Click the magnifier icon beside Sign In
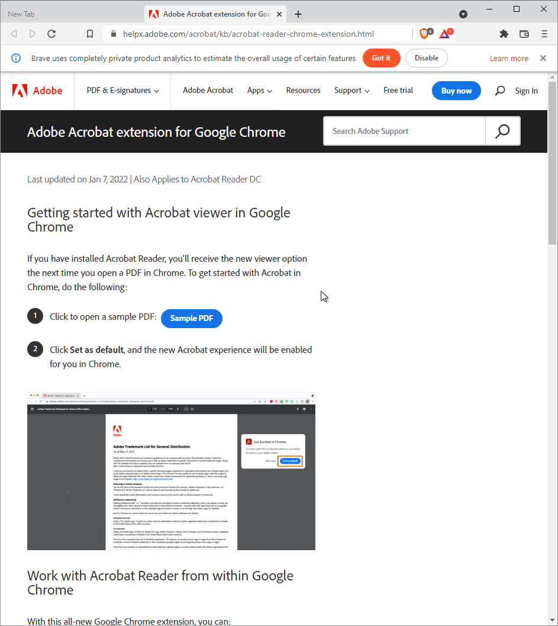Screen dimensions: 558x626 pos(500,91)
